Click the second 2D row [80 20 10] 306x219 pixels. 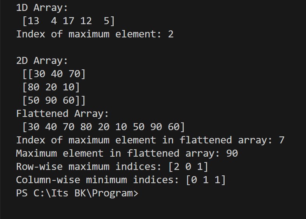51,87
